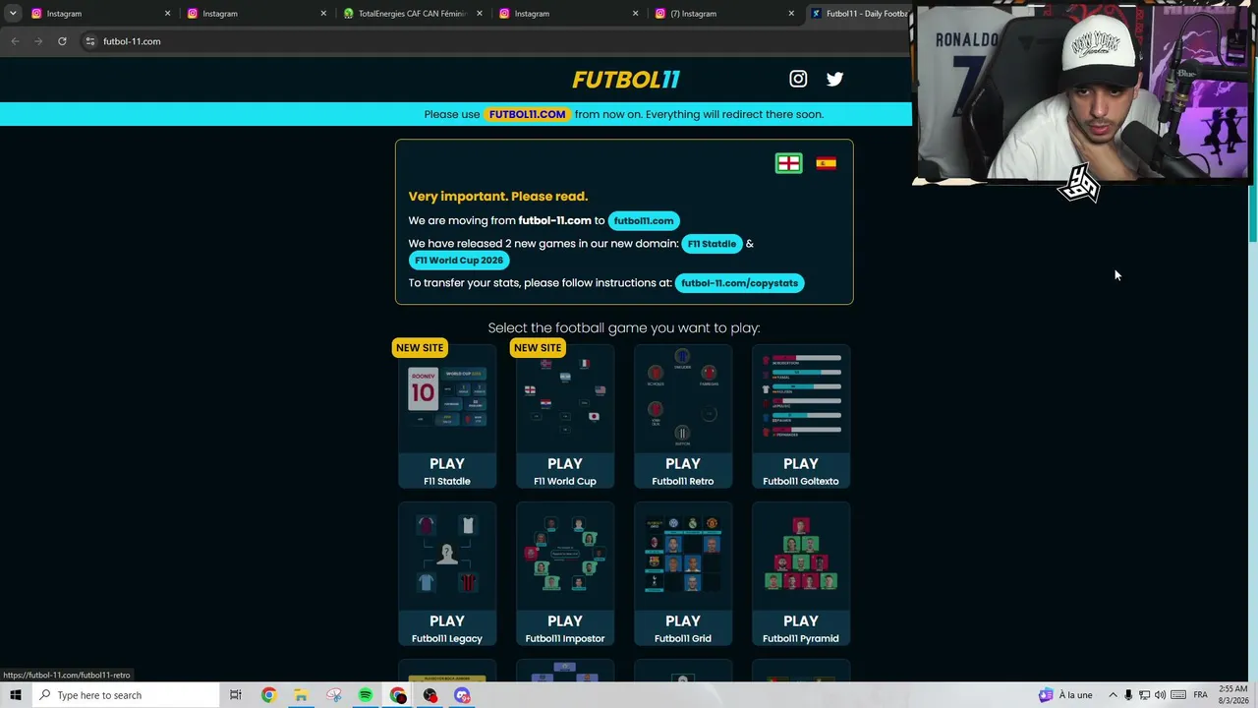Open the F11 World Cup 2026 notice link
Image resolution: width=1258 pixels, height=708 pixels.
(x=459, y=261)
